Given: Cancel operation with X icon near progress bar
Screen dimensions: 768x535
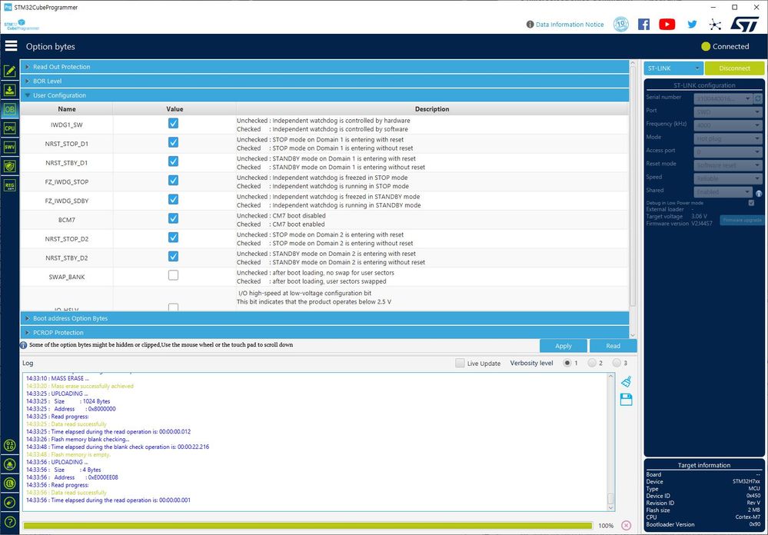Looking at the screenshot, I should (626, 526).
